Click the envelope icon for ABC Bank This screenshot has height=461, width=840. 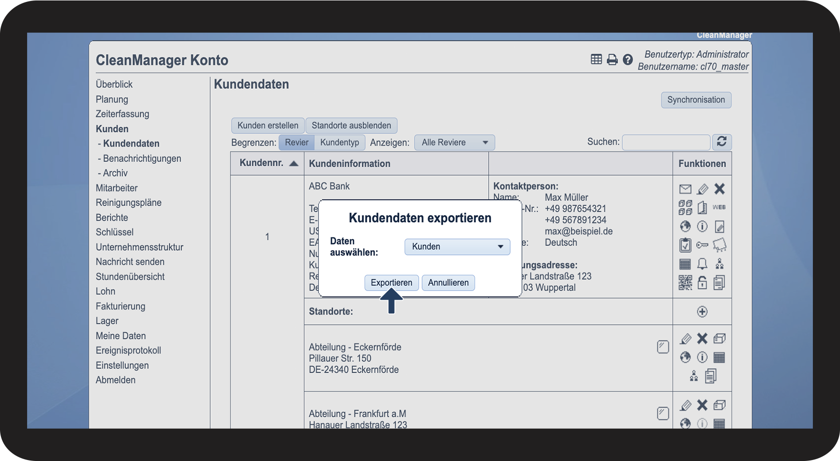coord(685,189)
